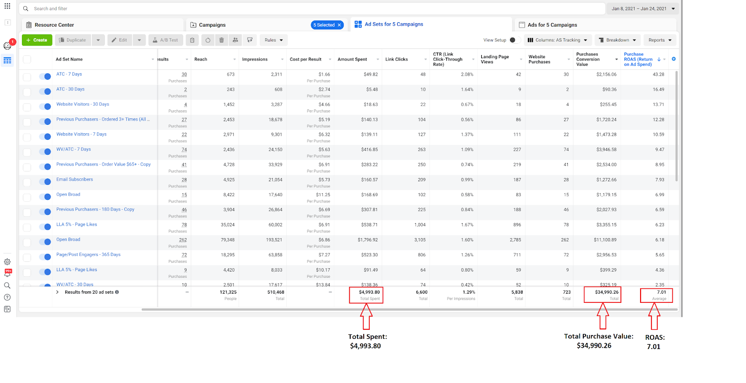Toggle off Website Visitors - 30 Days ad set
The image size is (746, 383).
(45, 106)
